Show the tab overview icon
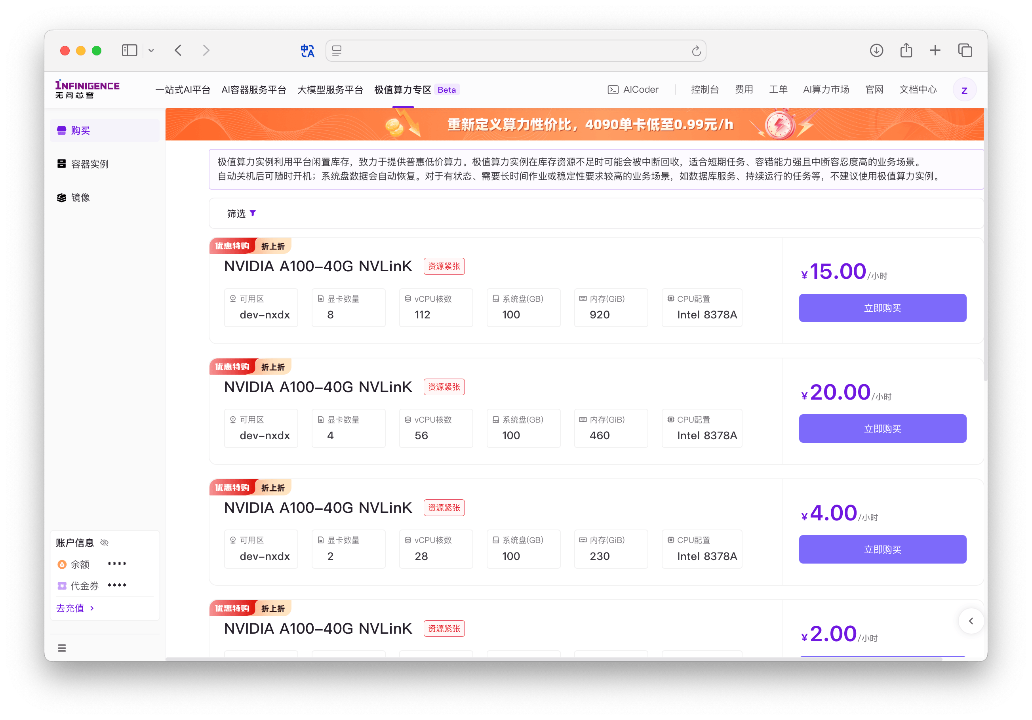 (965, 50)
